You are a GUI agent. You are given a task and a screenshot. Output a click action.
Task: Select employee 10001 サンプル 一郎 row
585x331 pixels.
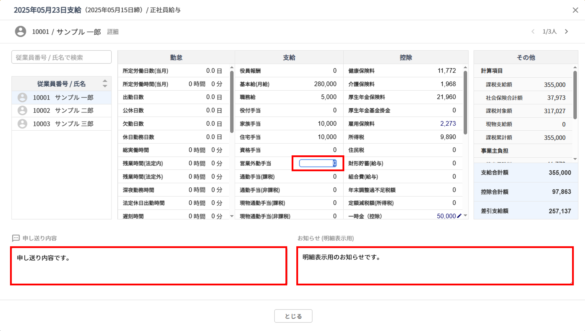[x=63, y=97]
